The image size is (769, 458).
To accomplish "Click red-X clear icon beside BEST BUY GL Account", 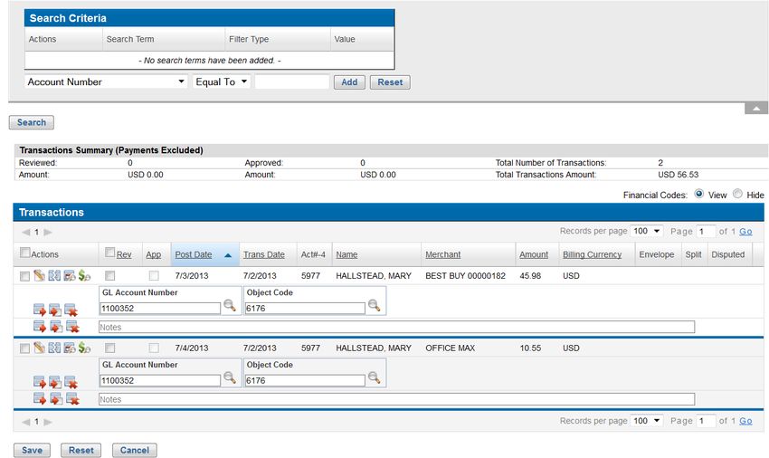I will coord(71,310).
